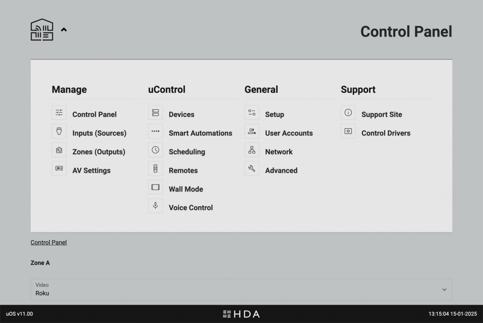Select the User Accounts option
This screenshot has width=483, height=323.
(x=289, y=133)
